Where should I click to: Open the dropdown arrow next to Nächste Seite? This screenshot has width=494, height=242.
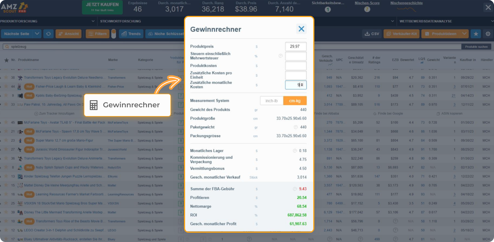tap(37, 34)
